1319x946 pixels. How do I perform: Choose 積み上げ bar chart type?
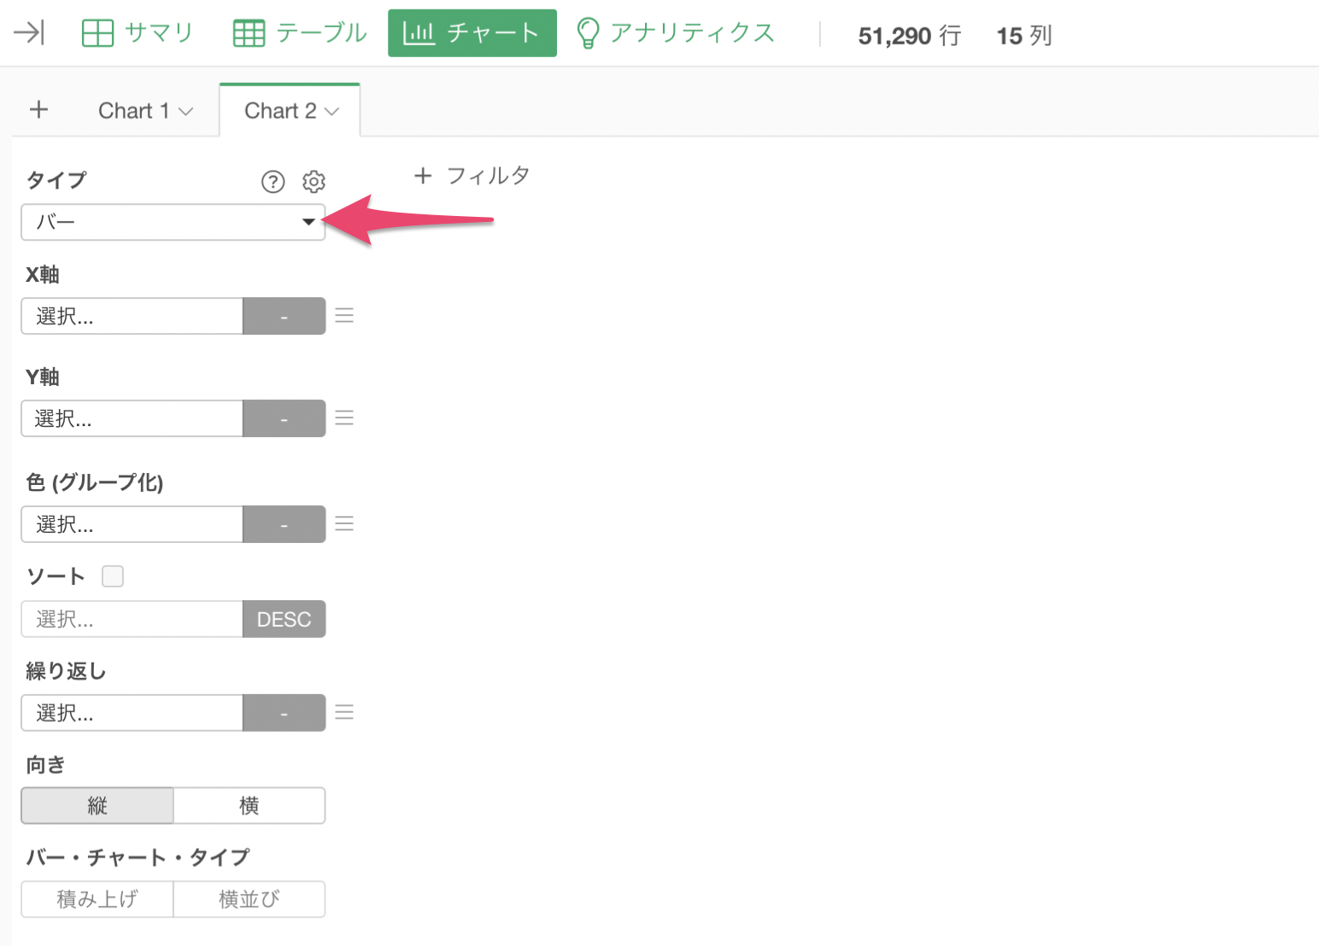click(97, 899)
